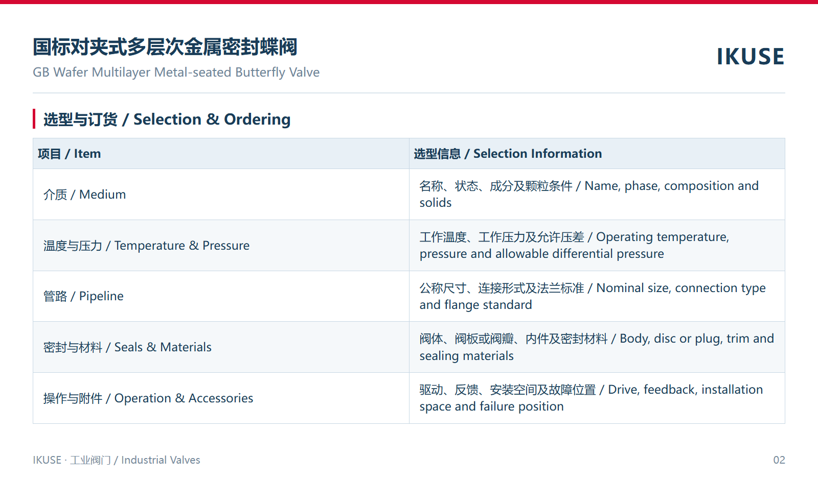Click the Selection & Ordering section heading
Image resolution: width=818 pixels, height=480 pixels.
click(167, 119)
